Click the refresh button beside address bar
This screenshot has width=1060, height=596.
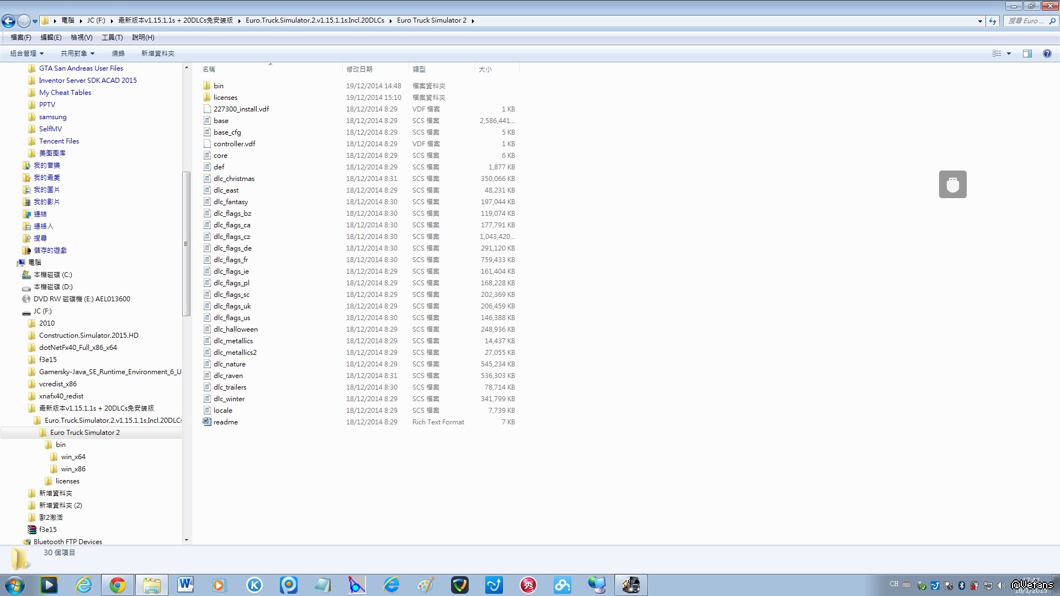tap(993, 21)
